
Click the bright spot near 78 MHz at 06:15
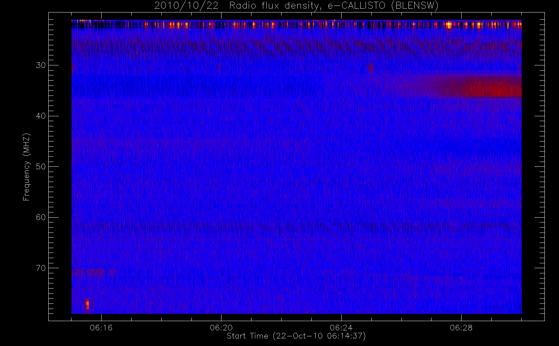tap(87, 304)
